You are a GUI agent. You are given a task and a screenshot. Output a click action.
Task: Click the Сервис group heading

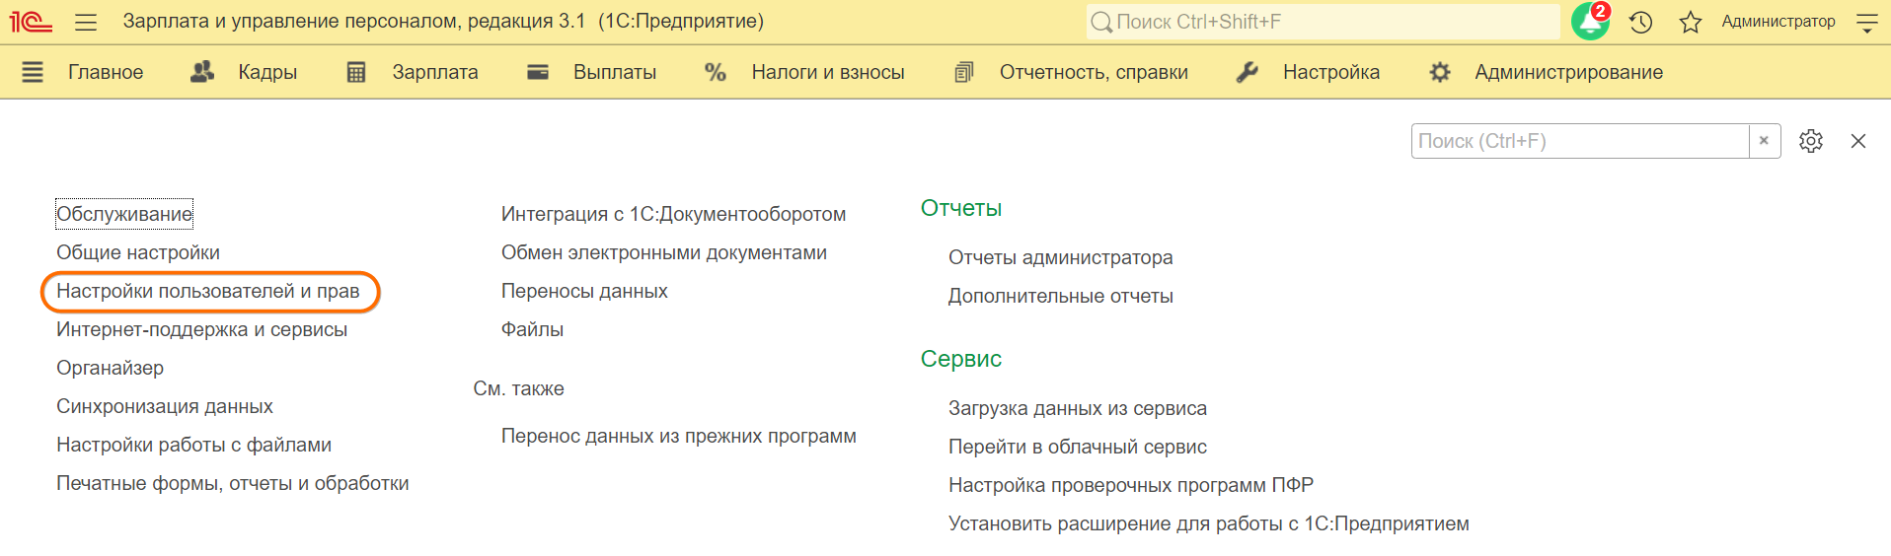tap(961, 359)
